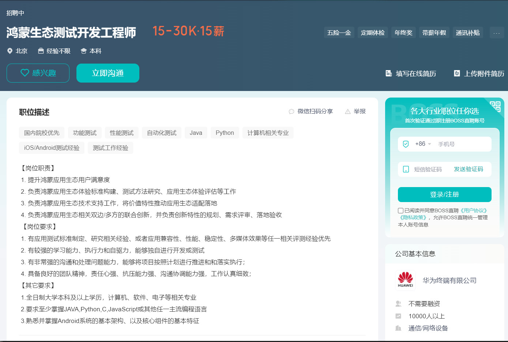The image size is (508, 342).
Task: Click 举报 text link
Action: [x=360, y=111]
